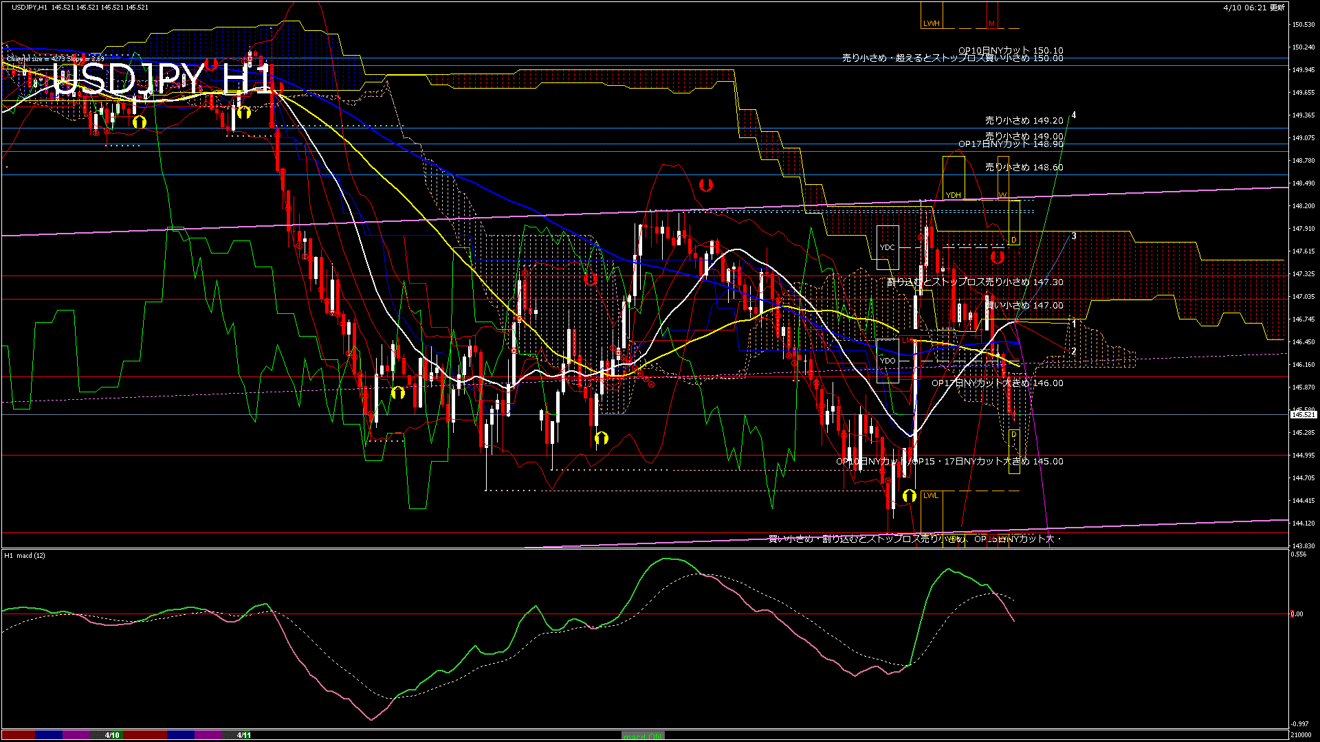The image size is (1320, 742).
Task: Click the 買い小さめ 147.00 level label
Action: pos(1024,305)
